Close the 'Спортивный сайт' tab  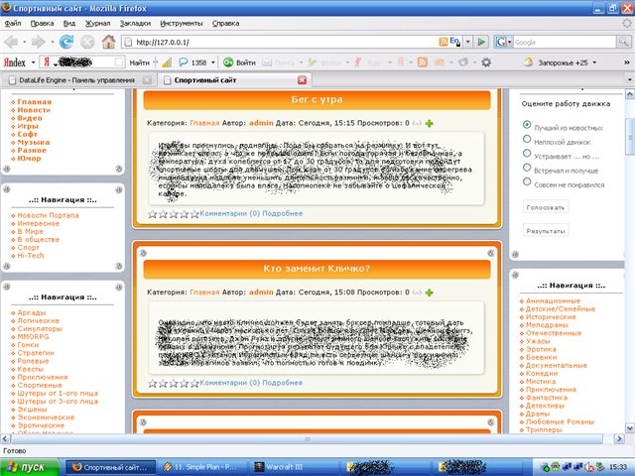pos(303,79)
